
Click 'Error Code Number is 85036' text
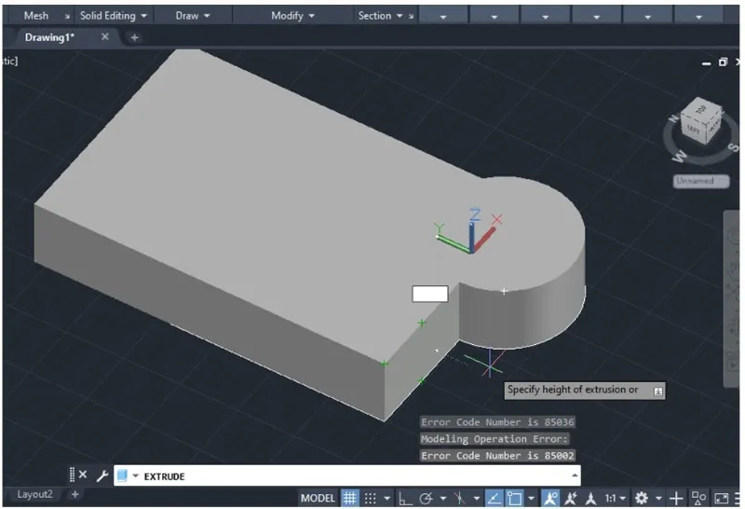coord(497,422)
